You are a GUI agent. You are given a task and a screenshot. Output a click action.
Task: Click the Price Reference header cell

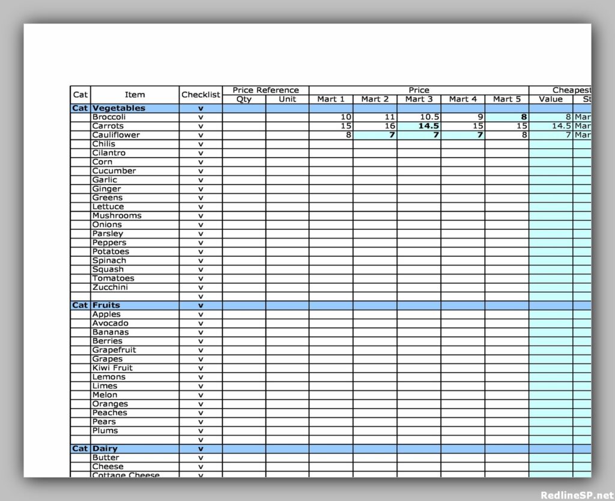pos(265,90)
